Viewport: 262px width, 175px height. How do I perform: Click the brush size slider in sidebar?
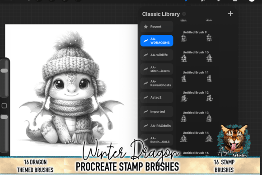(x=5, y=78)
